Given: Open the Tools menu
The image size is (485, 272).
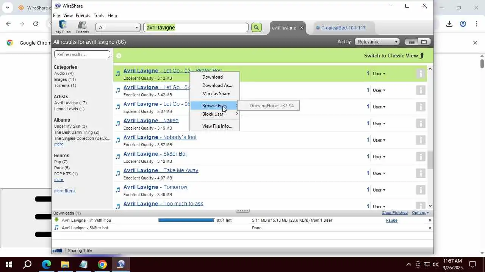Looking at the screenshot, I should pyautogui.click(x=99, y=15).
